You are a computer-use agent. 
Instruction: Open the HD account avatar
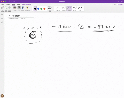2,96
